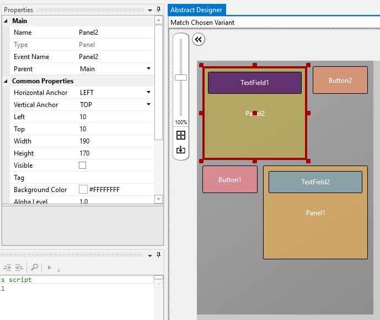
Task: Pin the Properties panel
Action: pyautogui.click(x=159, y=9)
